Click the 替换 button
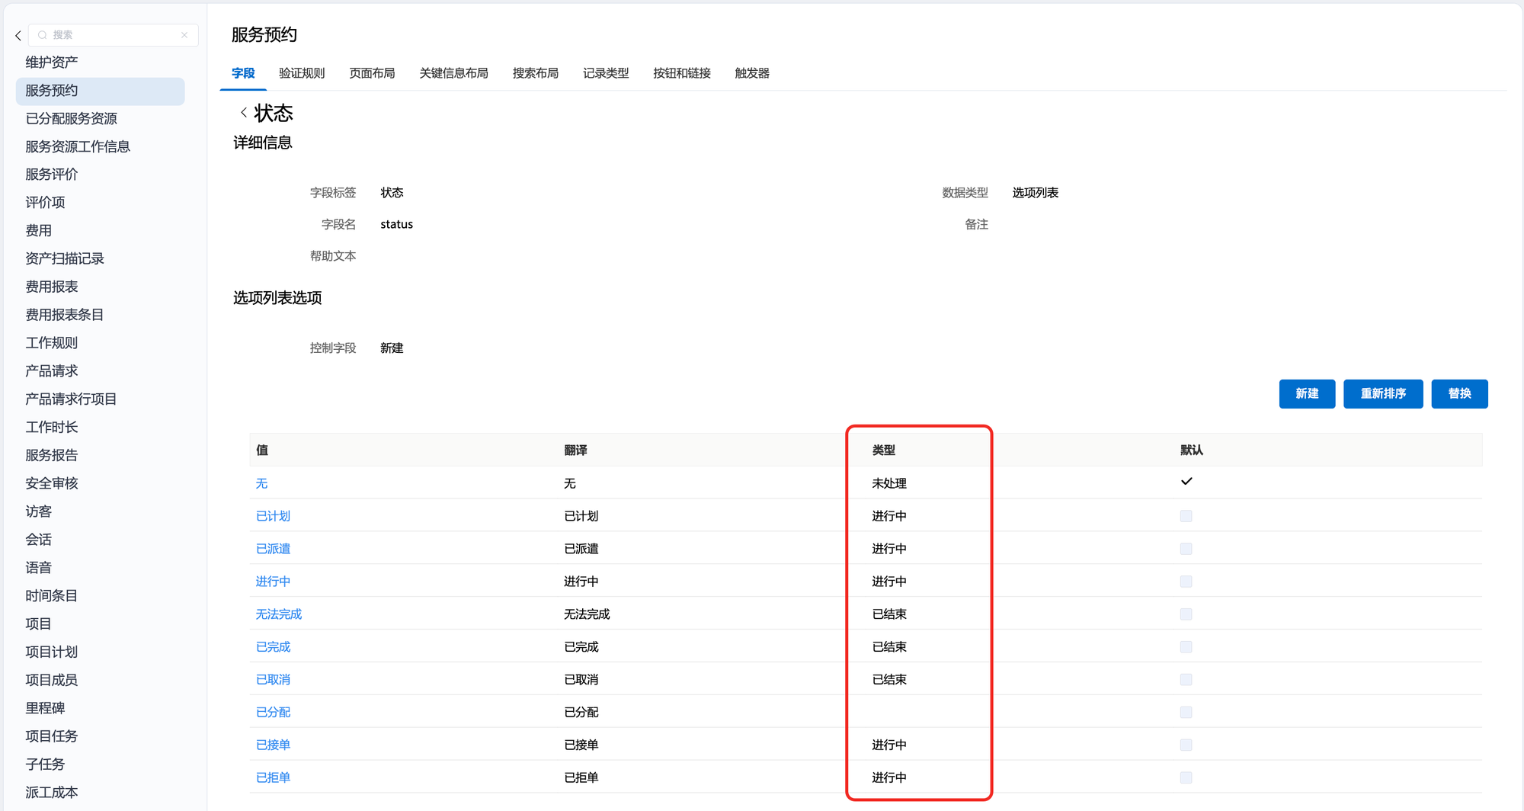 1459,394
